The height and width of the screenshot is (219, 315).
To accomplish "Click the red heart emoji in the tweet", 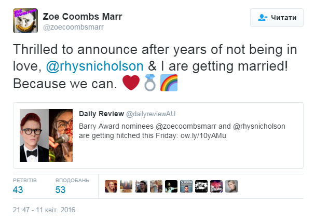I will [132, 83].
